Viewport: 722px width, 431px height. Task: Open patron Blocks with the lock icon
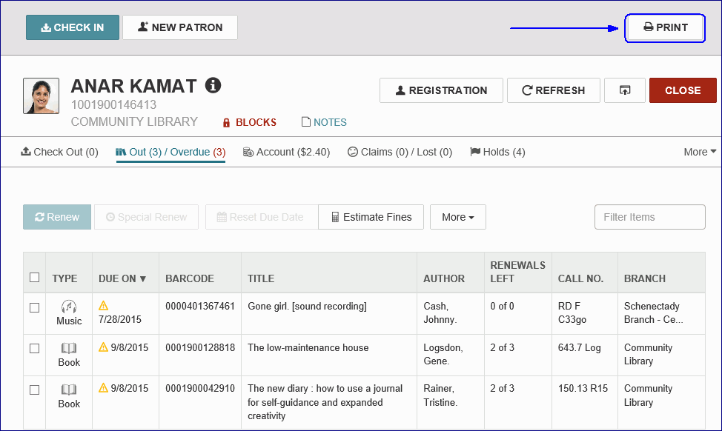coord(249,122)
